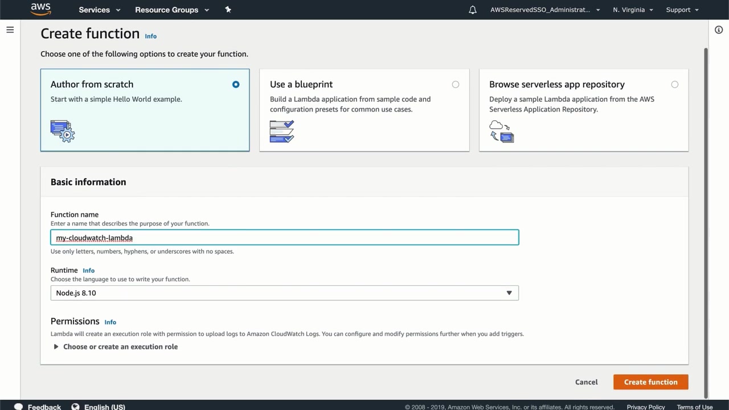Click the language globe icon

(x=75, y=407)
